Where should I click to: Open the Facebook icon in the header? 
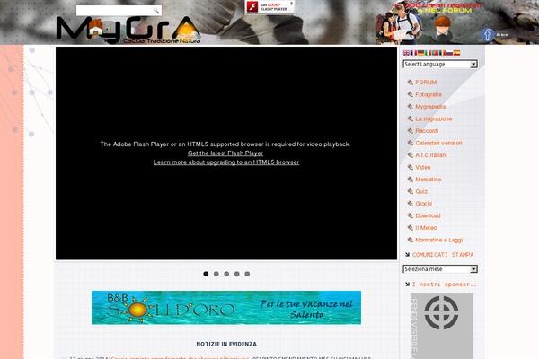tap(488, 34)
